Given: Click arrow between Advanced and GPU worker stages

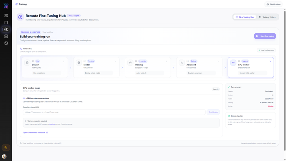Looking at the screenshot, I should pyautogui.click(x=225, y=68).
